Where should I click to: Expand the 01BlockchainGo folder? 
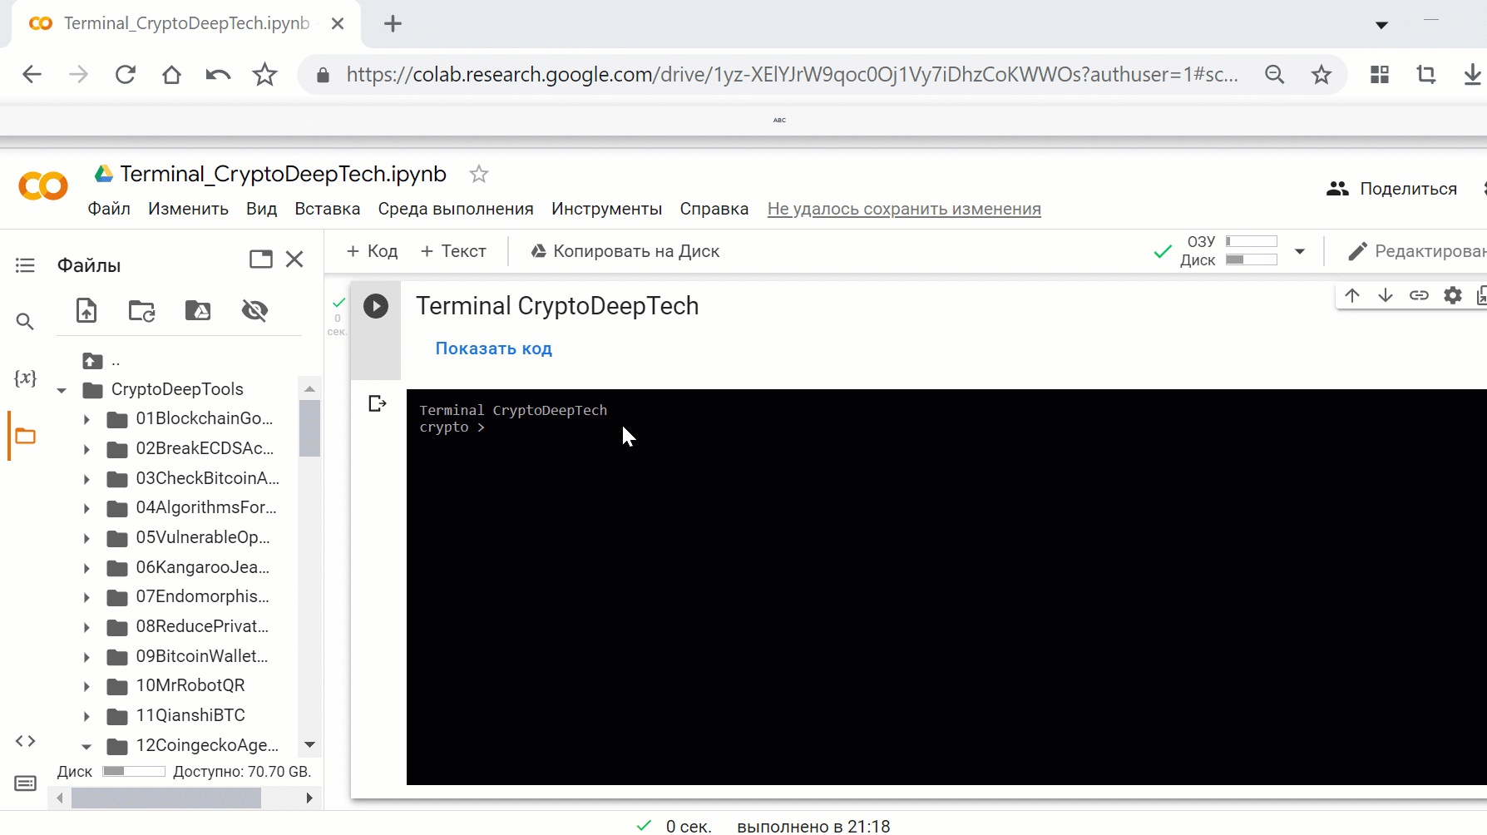click(x=86, y=418)
